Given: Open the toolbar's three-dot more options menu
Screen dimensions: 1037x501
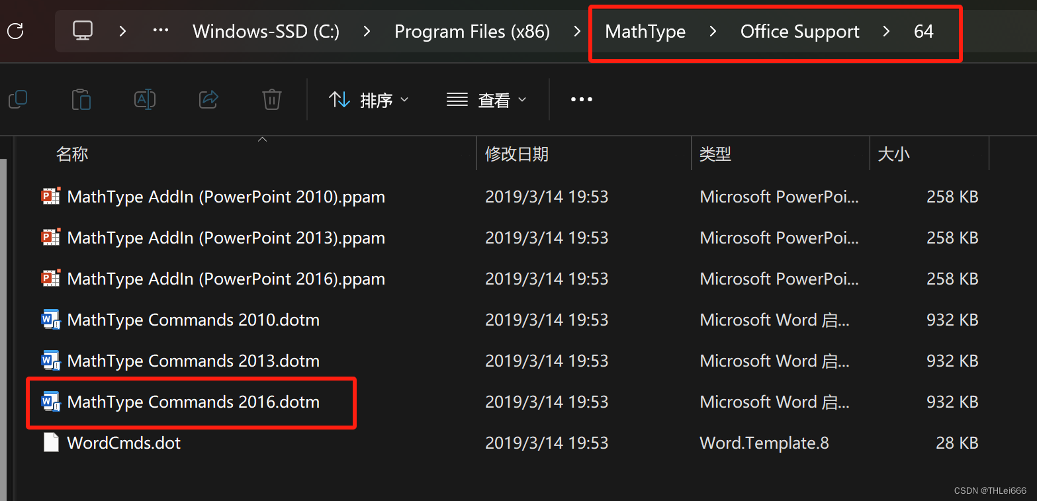Looking at the screenshot, I should 582,99.
